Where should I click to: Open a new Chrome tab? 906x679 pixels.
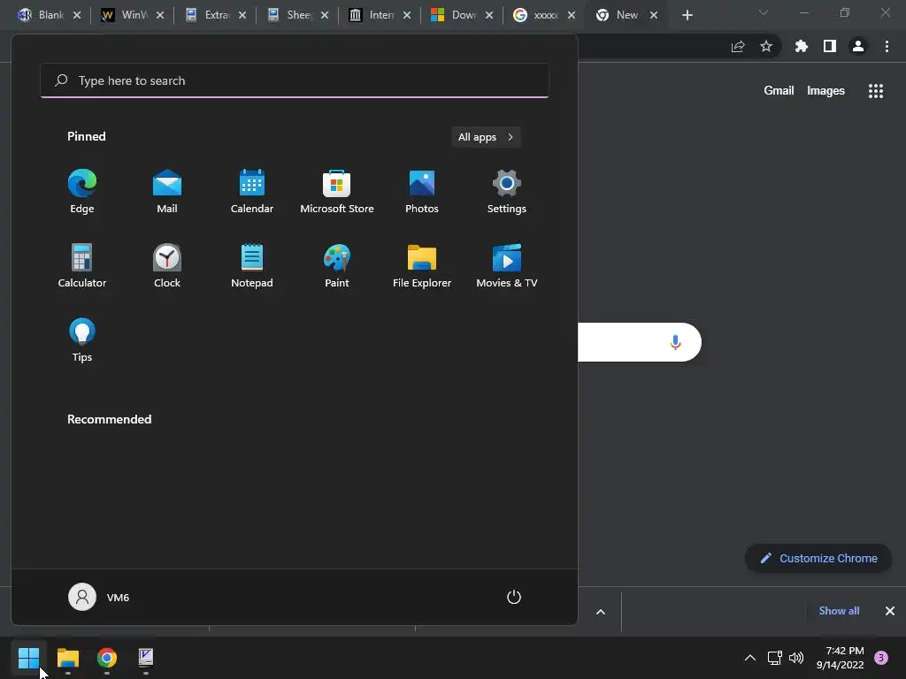pos(687,15)
